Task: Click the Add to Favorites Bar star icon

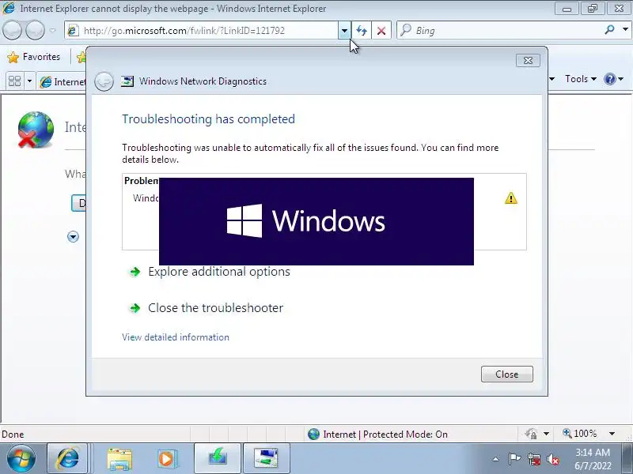Action: (x=81, y=57)
